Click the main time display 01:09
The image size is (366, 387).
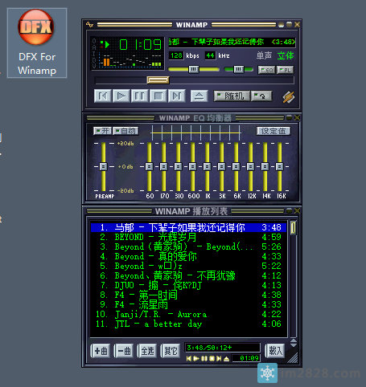tap(140, 45)
